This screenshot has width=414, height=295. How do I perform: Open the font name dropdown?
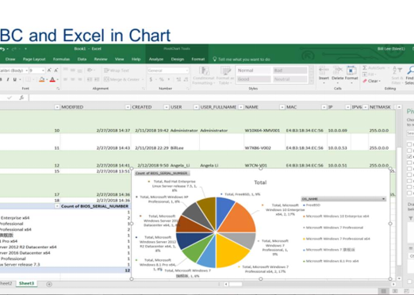(x=26, y=71)
